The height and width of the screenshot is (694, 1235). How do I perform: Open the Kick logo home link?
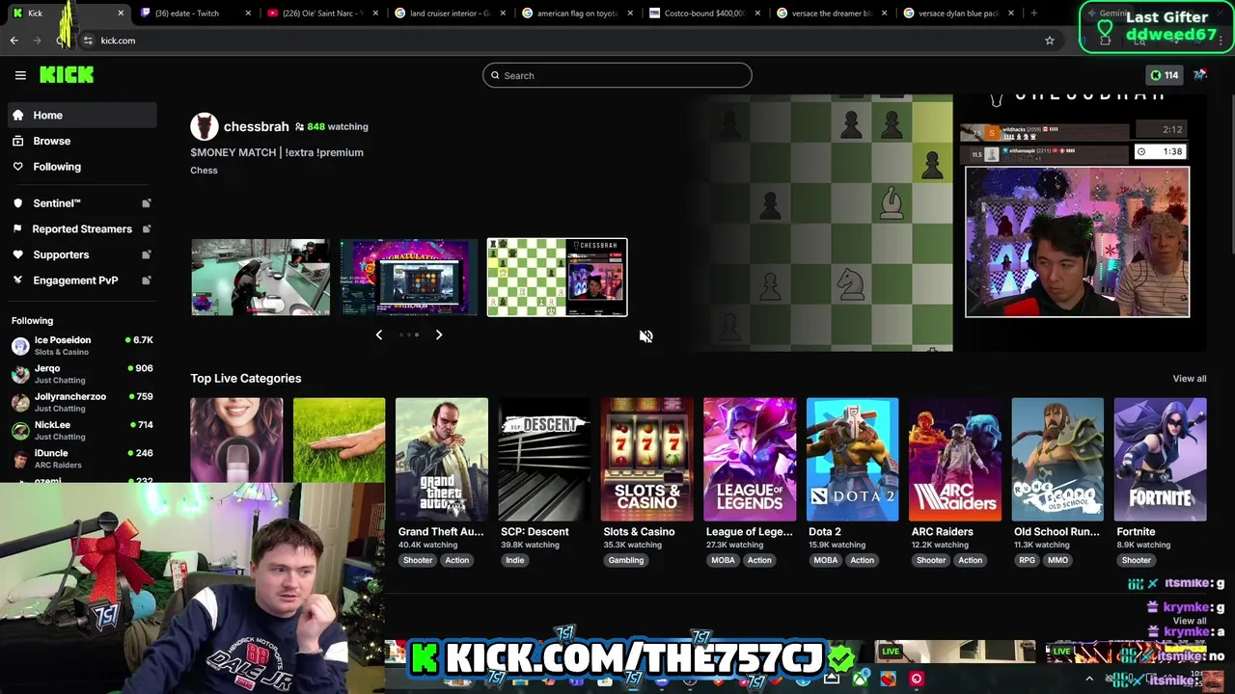(x=67, y=75)
